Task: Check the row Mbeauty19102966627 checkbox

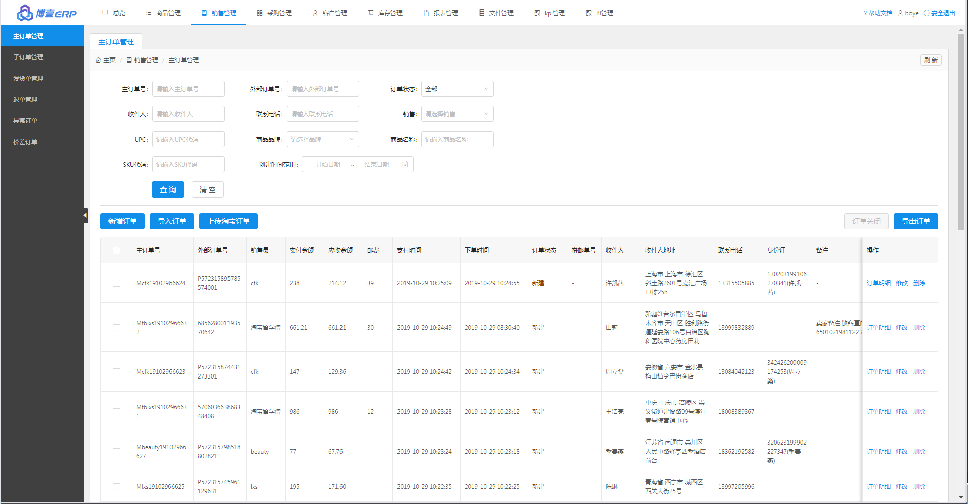Action: click(117, 452)
